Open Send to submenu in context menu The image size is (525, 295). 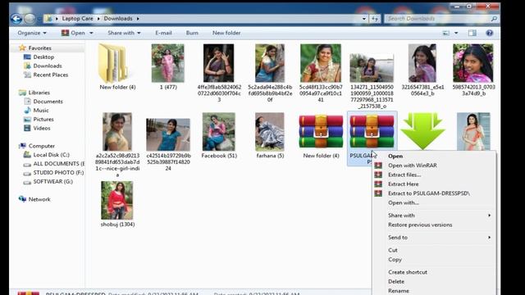tap(434, 238)
